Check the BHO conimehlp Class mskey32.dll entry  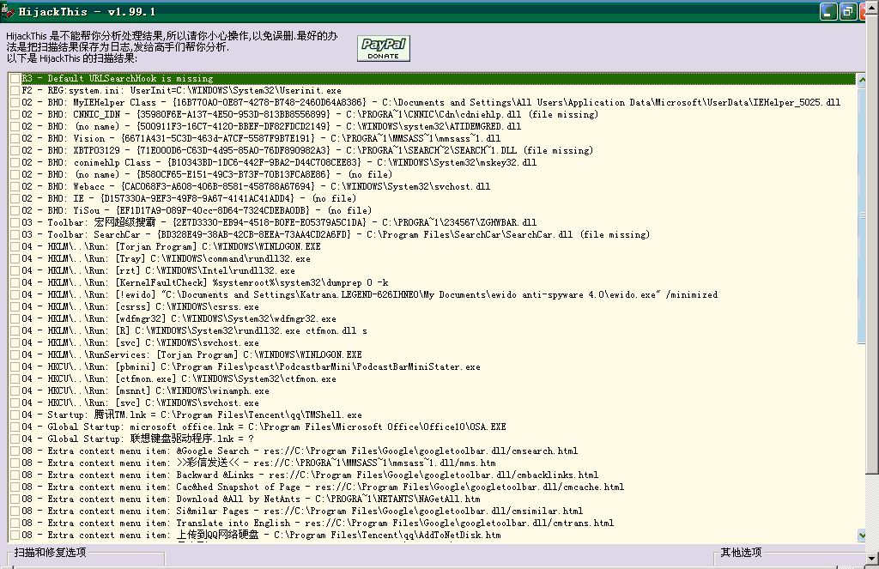coord(15,162)
